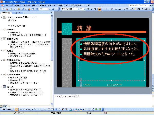Open the Insert menu
This screenshot has height=115, width=154.
(x=35, y=5)
